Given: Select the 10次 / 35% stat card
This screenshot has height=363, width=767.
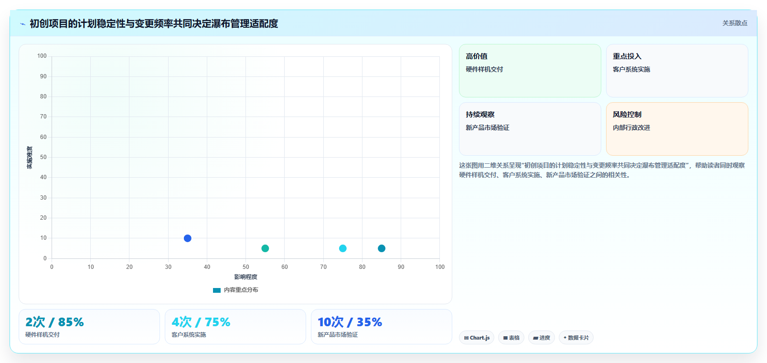Looking at the screenshot, I should pos(382,327).
